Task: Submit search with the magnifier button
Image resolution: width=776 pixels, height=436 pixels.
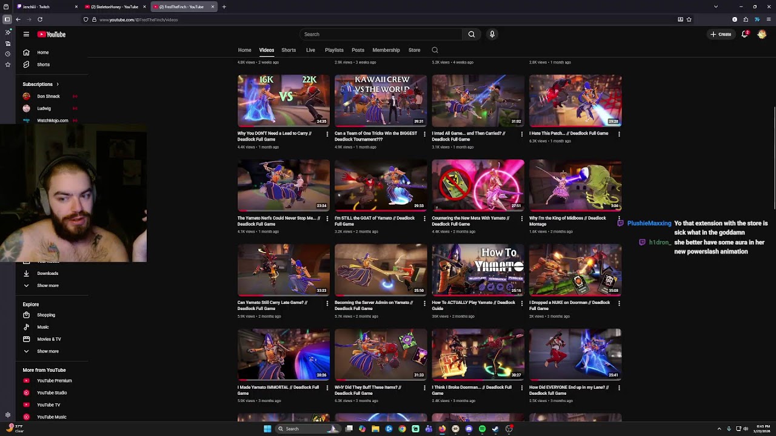Action: [471, 35]
